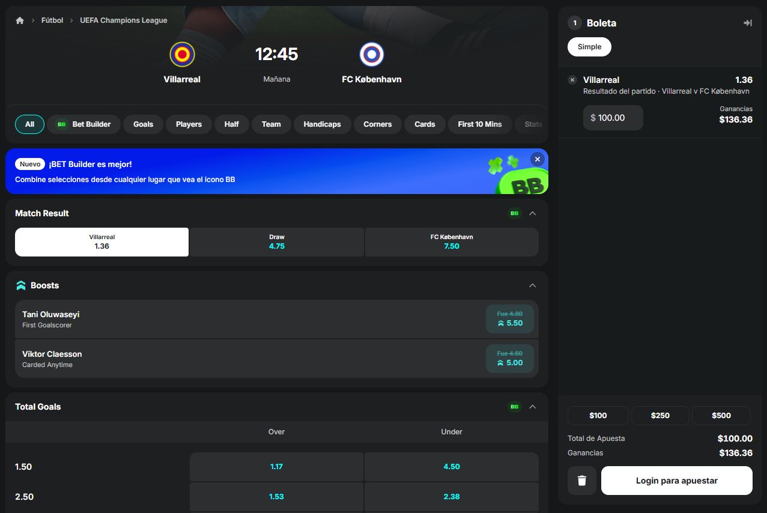Screen dimensions: 767x513
Task: Click the $100.00 stake input field
Action: (613, 118)
